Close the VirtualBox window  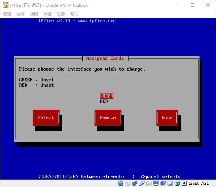[208, 5]
